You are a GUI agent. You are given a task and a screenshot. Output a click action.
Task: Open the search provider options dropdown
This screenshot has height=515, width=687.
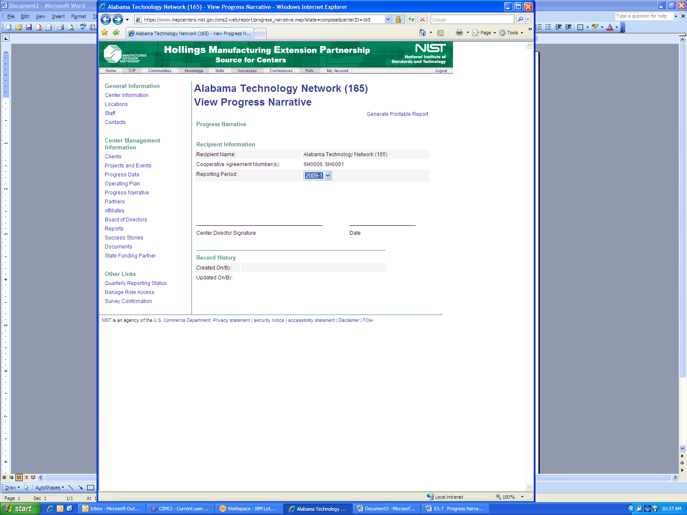528,19
